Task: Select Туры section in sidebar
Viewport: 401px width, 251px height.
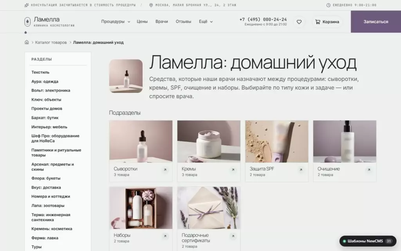Action: [36, 247]
